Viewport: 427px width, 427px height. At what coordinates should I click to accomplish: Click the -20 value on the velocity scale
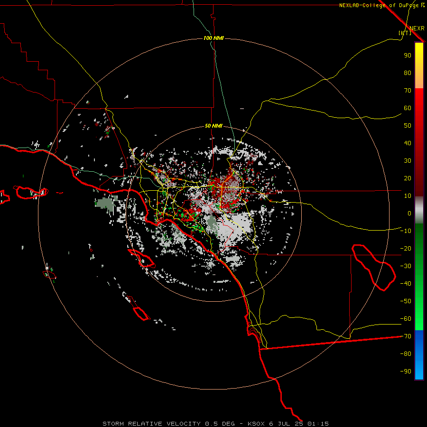point(406,248)
